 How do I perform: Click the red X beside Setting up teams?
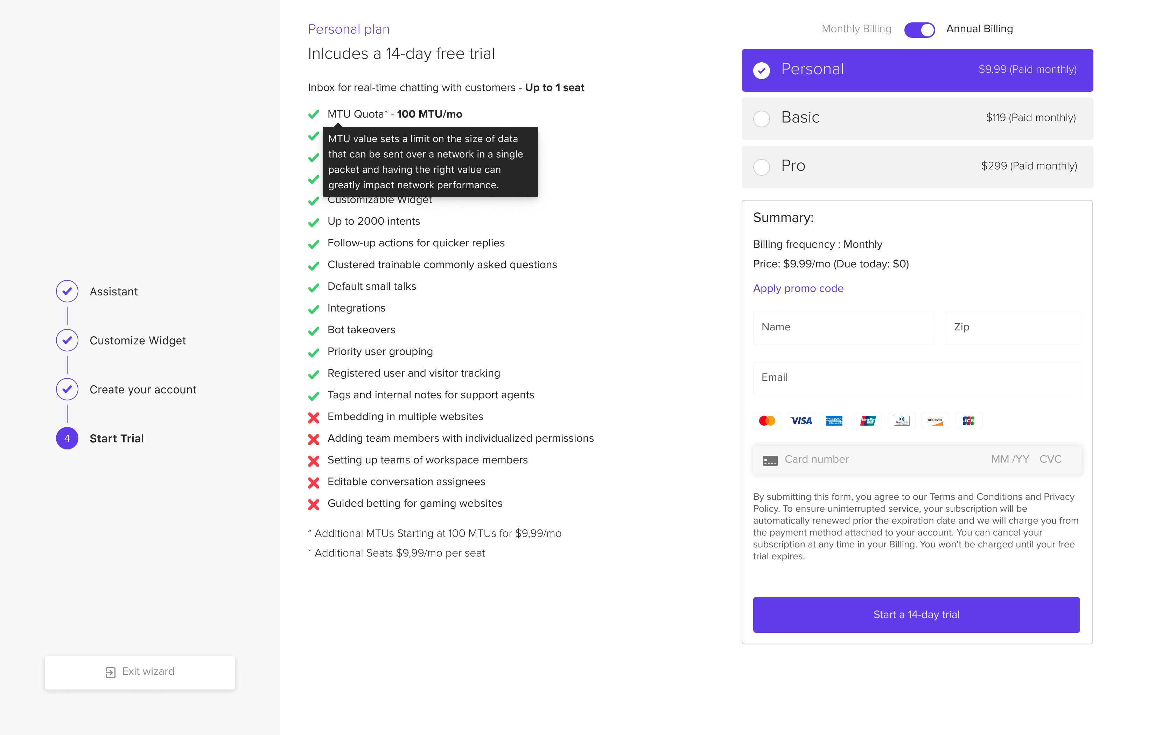(314, 461)
